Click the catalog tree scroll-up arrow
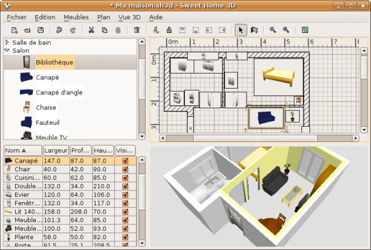Screen dimensions: 371x250 click(x=141, y=42)
